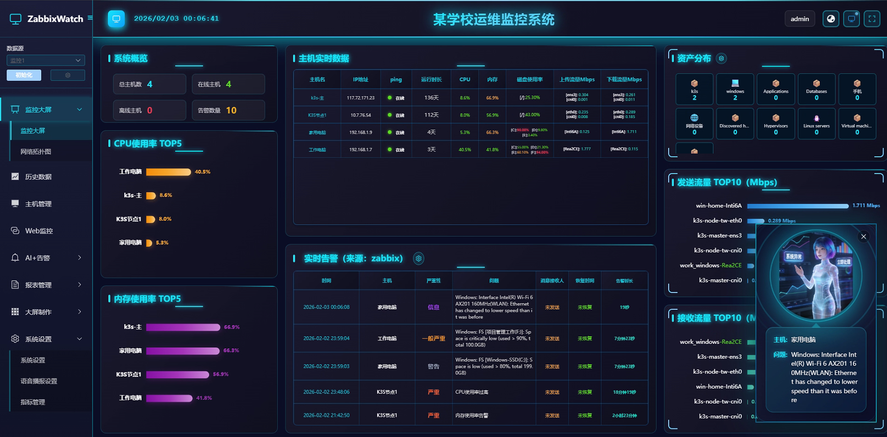
Task: Open the 数据源 dropdown showing 监控1
Action: (45, 60)
